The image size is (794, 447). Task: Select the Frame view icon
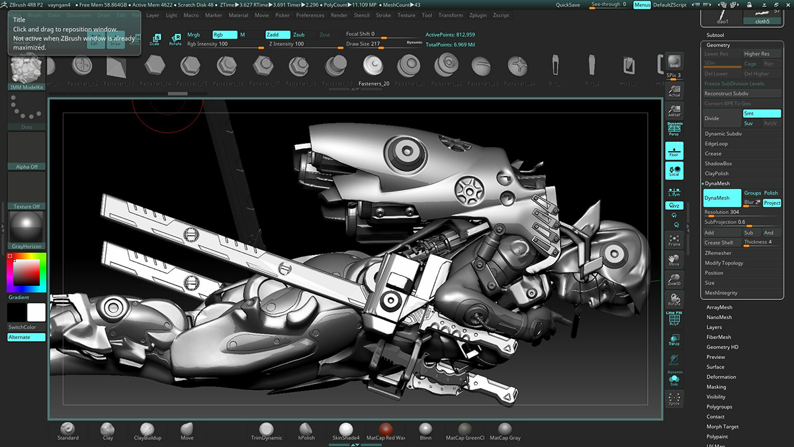[x=674, y=240]
